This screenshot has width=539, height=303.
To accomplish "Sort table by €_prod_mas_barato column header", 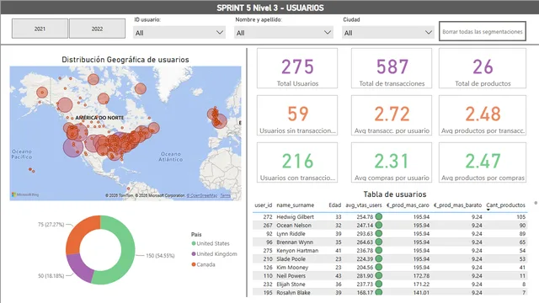I will (457, 205).
